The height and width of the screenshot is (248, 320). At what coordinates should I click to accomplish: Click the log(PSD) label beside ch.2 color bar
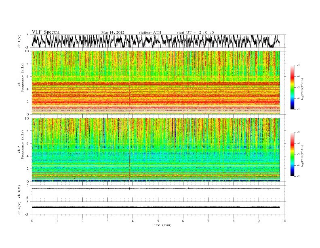pyautogui.click(x=302, y=155)
